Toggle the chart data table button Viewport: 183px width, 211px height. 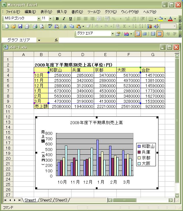pos(145,34)
